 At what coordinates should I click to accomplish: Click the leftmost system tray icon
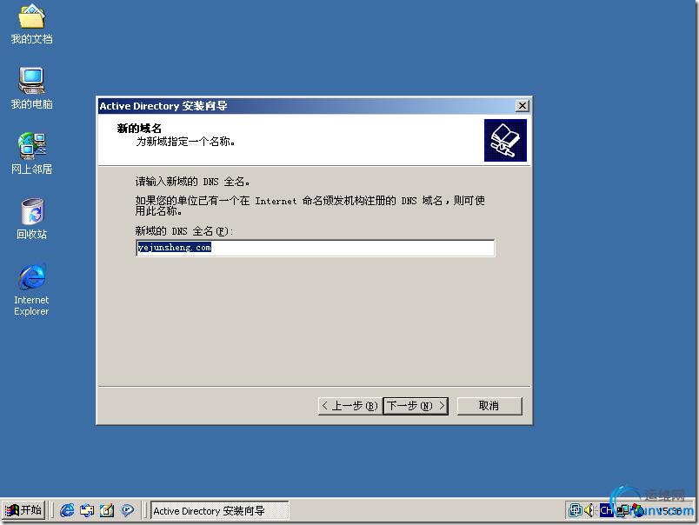click(x=576, y=510)
